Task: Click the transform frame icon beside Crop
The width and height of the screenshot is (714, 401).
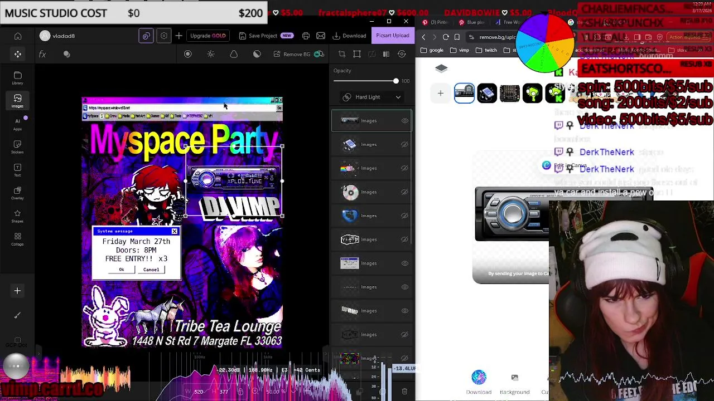Action: [x=357, y=54]
